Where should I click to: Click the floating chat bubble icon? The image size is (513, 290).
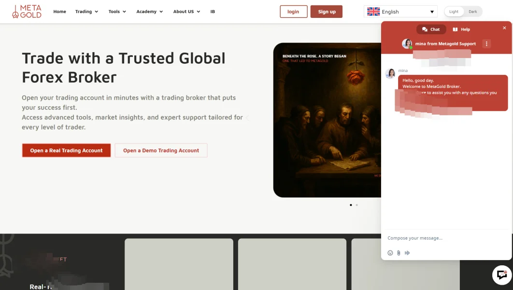click(x=502, y=275)
